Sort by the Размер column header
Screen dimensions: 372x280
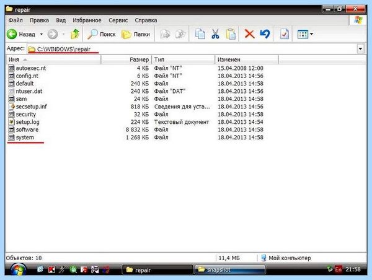tap(126, 59)
